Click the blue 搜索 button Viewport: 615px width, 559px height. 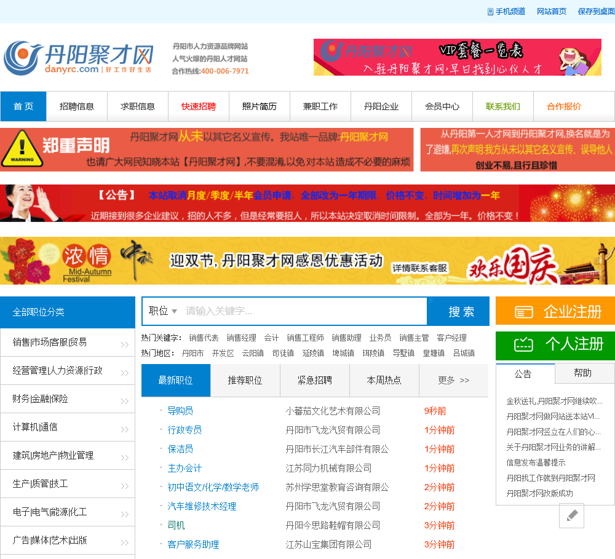pos(459,311)
